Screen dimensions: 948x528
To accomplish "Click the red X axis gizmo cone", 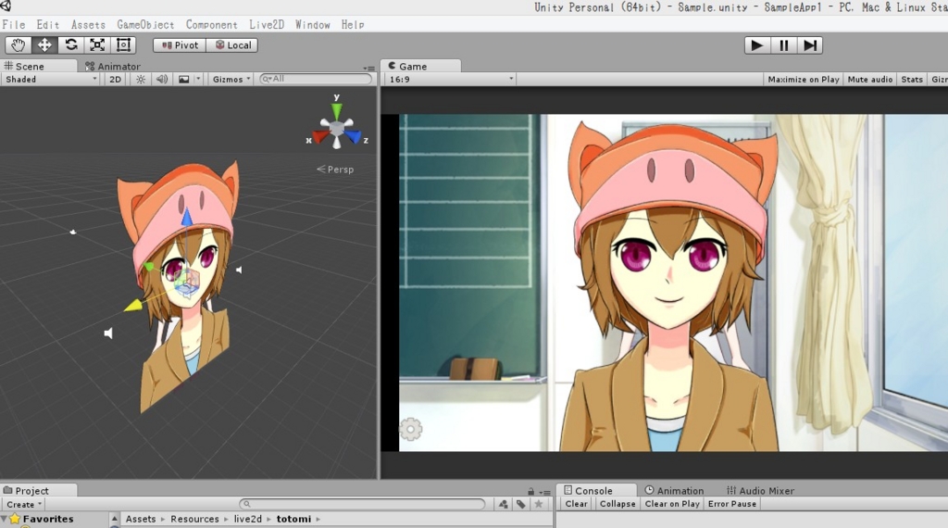I will [319, 137].
